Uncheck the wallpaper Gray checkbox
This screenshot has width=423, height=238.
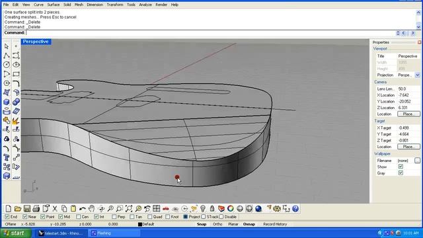pyautogui.click(x=401, y=173)
